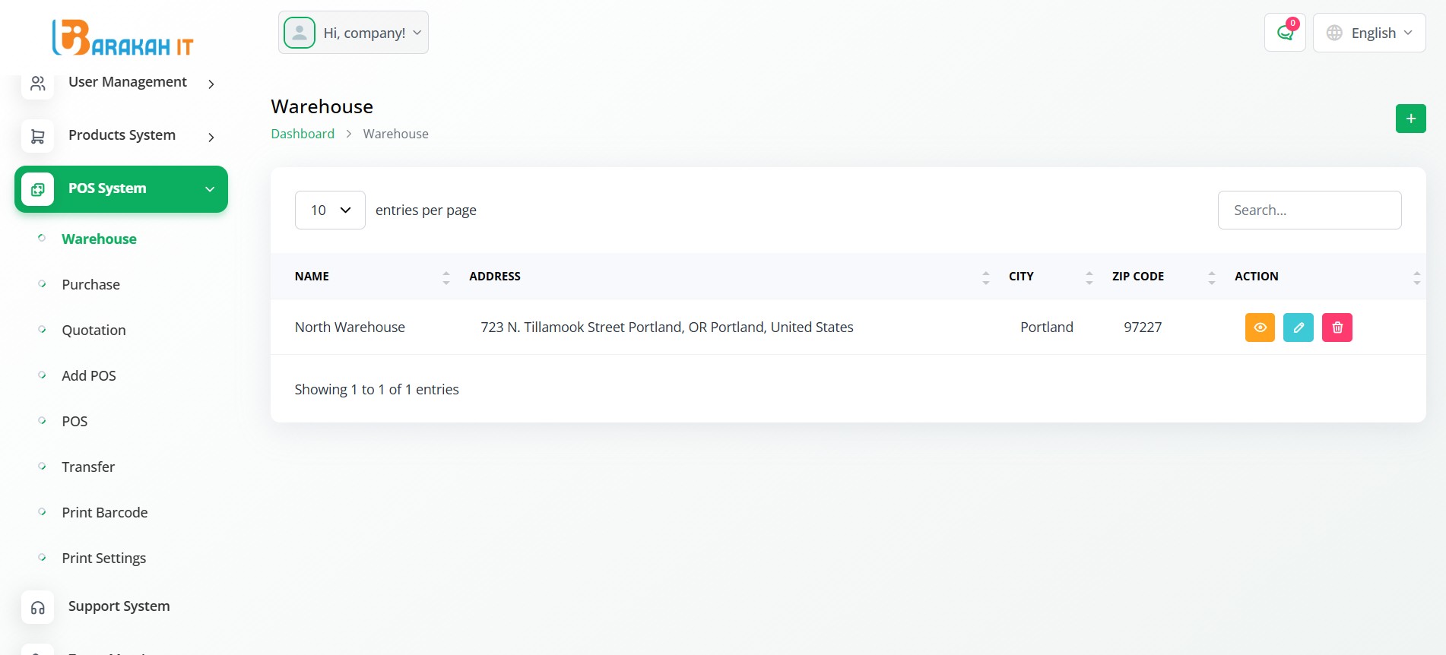Open the Hi, company! user menu
This screenshot has height=655, width=1446.
[x=354, y=33]
